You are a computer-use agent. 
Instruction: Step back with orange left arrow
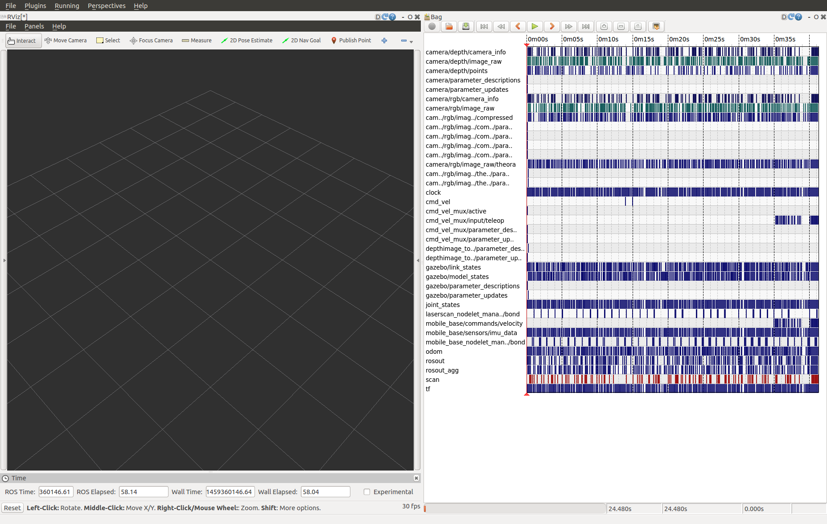point(518,27)
